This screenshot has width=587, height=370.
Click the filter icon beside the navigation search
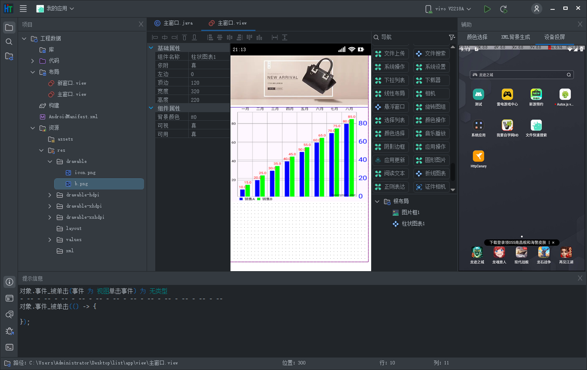point(452,37)
